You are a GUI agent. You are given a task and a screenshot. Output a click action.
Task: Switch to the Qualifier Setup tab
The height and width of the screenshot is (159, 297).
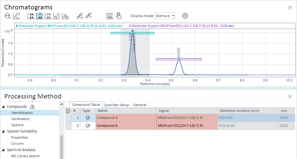tap(116, 105)
